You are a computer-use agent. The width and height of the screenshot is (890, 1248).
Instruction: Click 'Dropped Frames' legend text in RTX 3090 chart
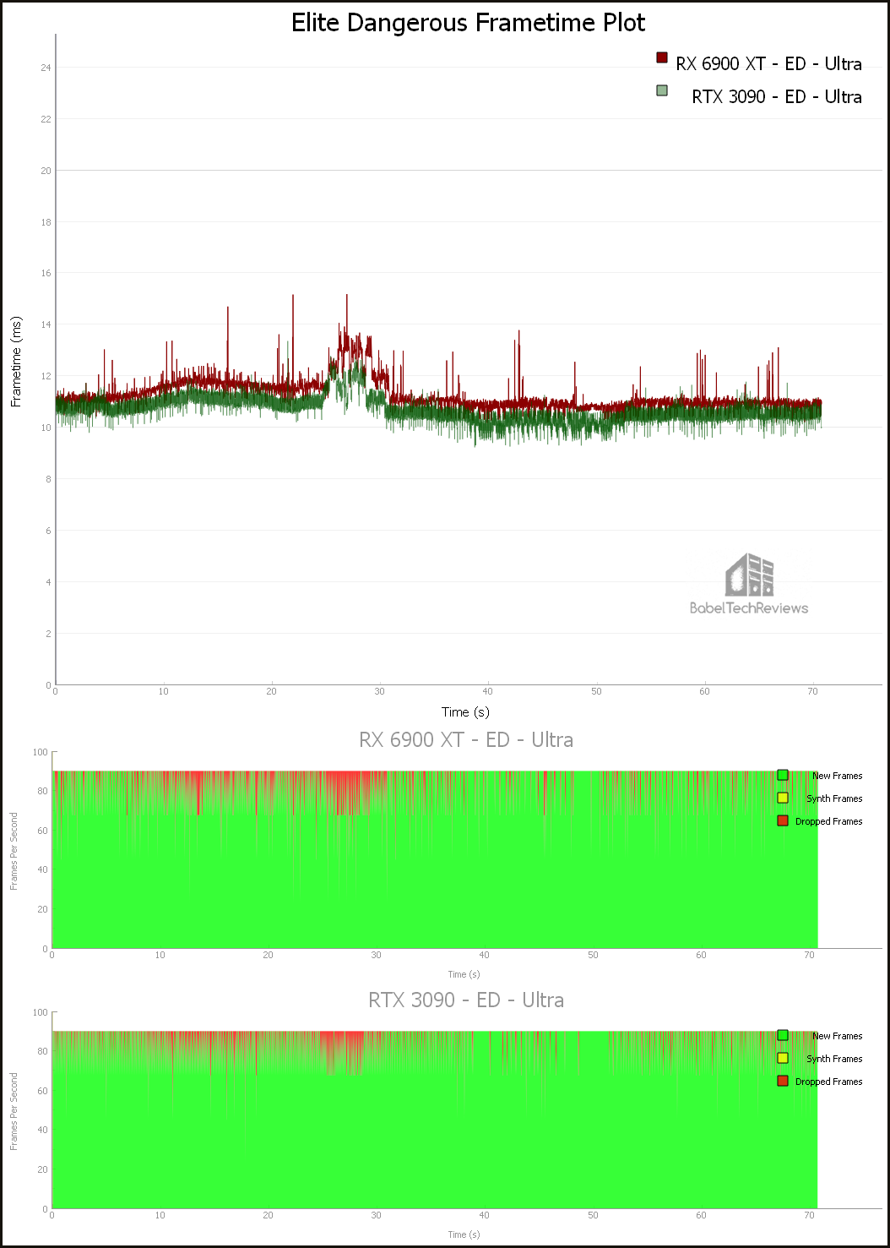pyautogui.click(x=829, y=1082)
